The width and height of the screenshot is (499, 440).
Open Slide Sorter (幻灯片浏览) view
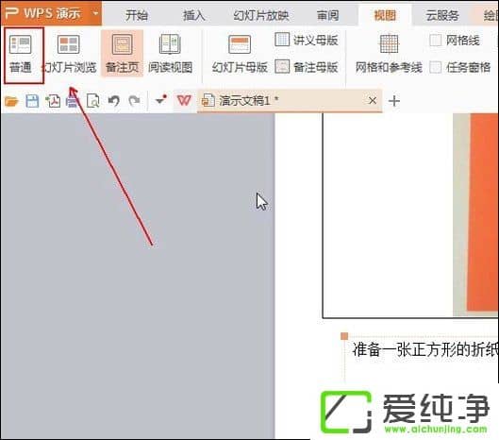click(x=70, y=54)
